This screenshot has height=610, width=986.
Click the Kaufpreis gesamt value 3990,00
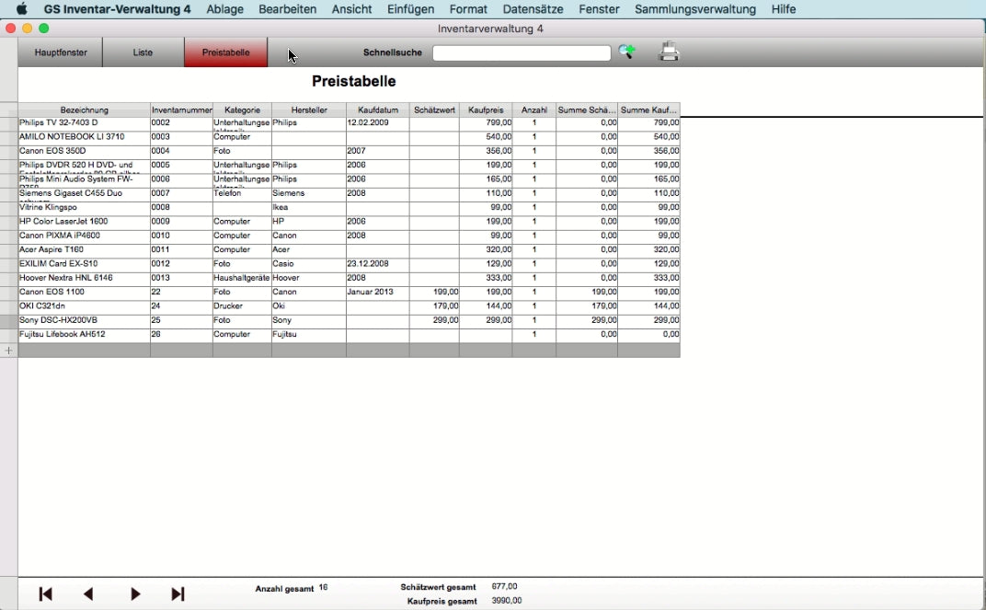coord(506,601)
